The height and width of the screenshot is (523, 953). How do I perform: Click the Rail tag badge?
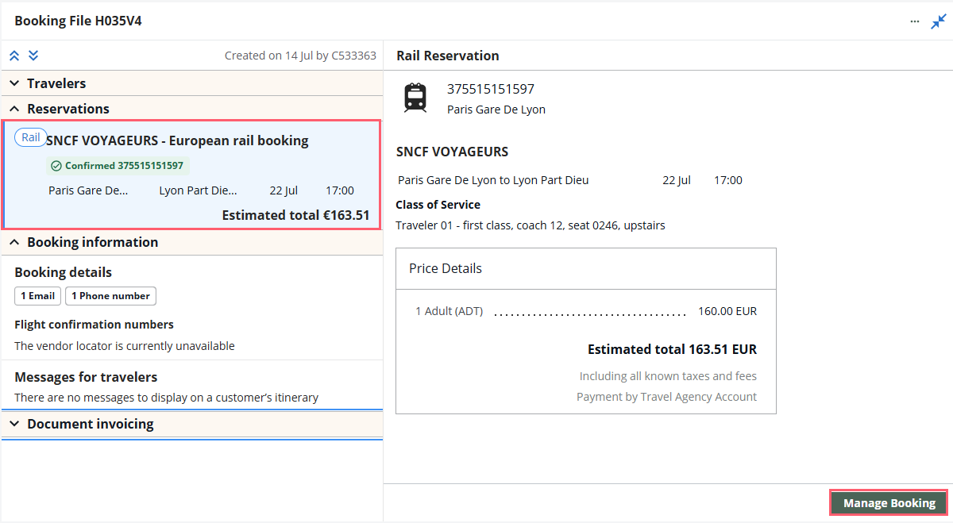coord(31,137)
